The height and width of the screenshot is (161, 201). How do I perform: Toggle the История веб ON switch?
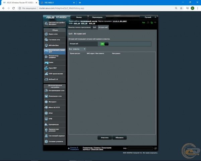click(104, 44)
